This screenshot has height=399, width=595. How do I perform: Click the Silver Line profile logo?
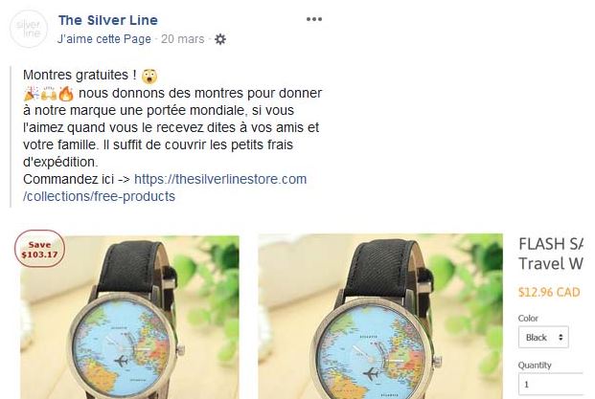coord(29,29)
